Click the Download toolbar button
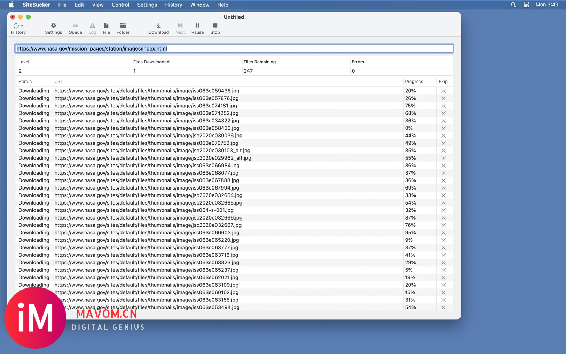This screenshot has width=566, height=354. pos(158,28)
